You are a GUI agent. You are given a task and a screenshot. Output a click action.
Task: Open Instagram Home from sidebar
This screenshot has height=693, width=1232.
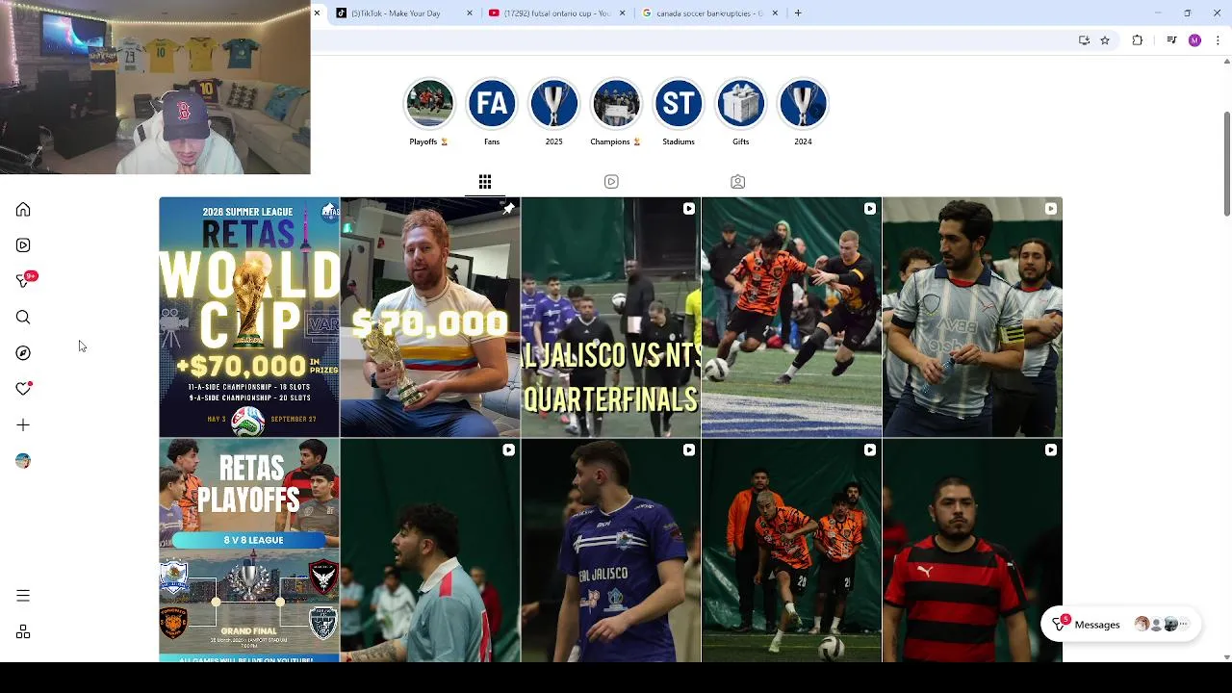pos(23,210)
